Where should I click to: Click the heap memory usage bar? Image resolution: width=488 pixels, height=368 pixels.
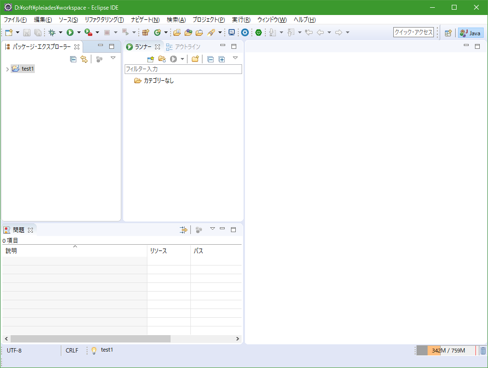click(x=445, y=351)
